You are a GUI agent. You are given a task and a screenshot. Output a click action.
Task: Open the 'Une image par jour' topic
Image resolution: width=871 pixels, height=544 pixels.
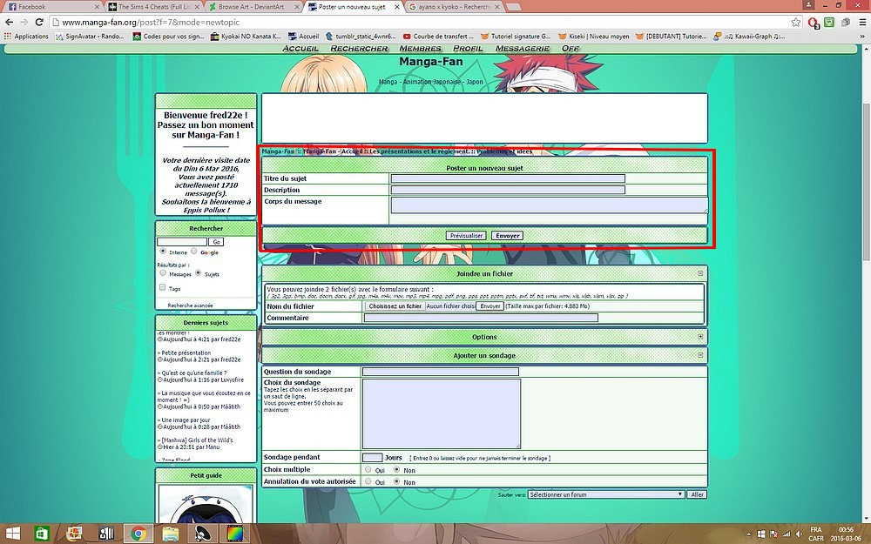point(186,420)
